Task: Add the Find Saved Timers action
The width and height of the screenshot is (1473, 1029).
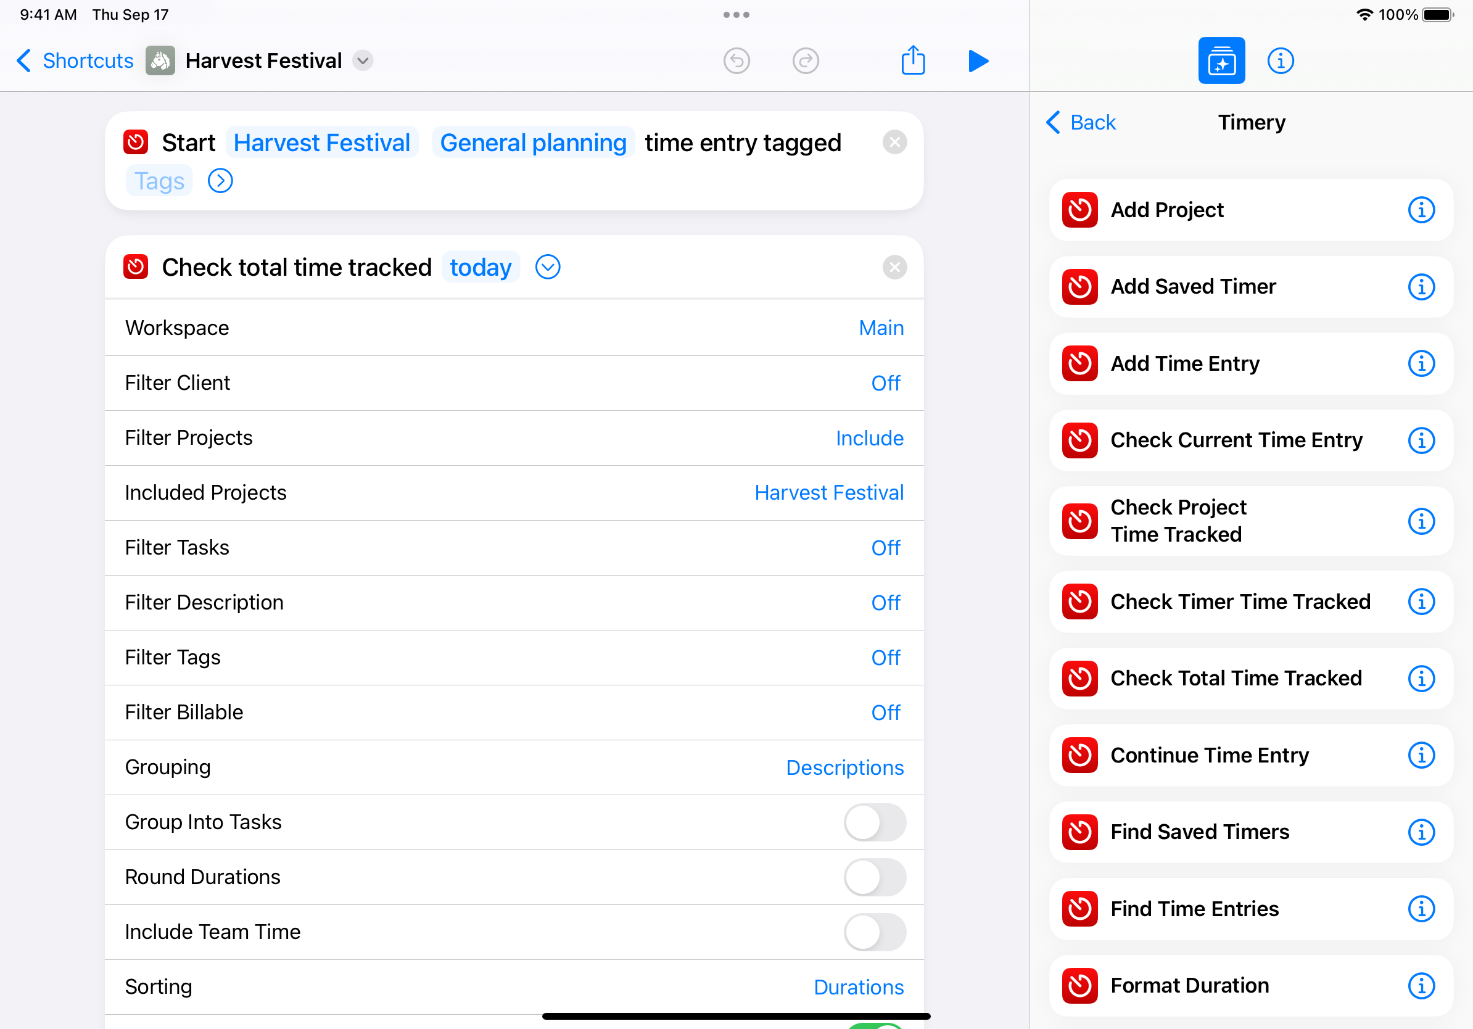Action: coord(1251,832)
